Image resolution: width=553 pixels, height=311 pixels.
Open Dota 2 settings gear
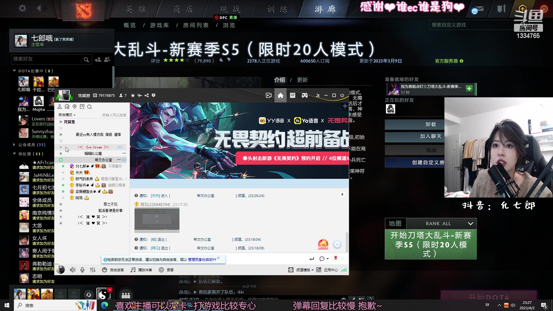coord(22,8)
